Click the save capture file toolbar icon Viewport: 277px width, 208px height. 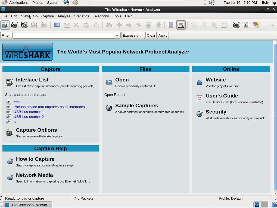67,25
